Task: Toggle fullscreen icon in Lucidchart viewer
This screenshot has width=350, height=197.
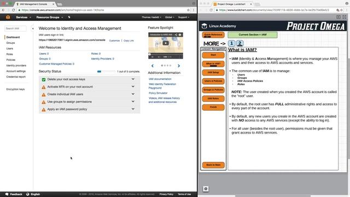Action: [x=344, y=17]
